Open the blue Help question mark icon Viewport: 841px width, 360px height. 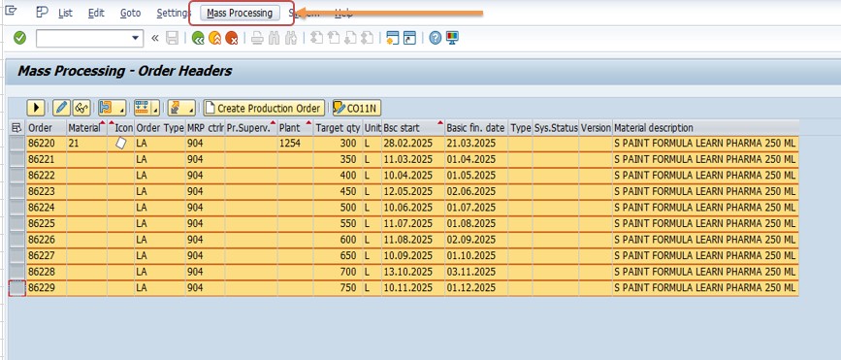[x=435, y=38]
